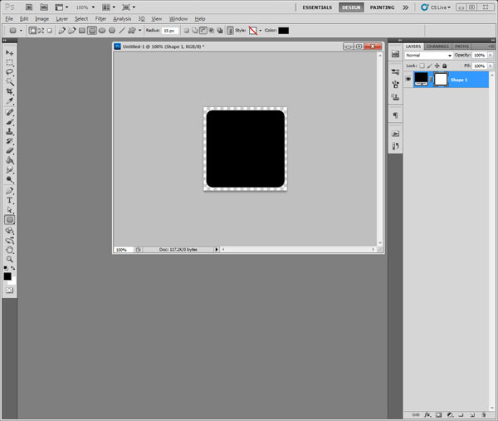
Task: Open the Screen Mode dropdown
Action: [129, 7]
